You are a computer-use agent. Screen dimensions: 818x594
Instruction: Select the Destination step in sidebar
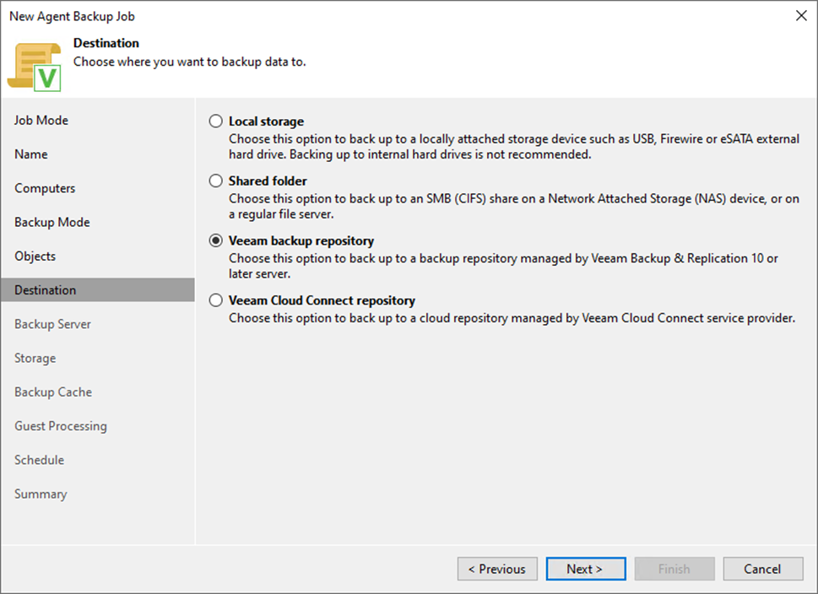98,290
